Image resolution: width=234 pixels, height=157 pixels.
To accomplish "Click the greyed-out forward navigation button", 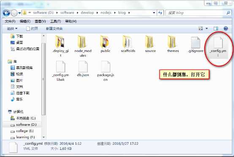I will (x=14, y=13).
